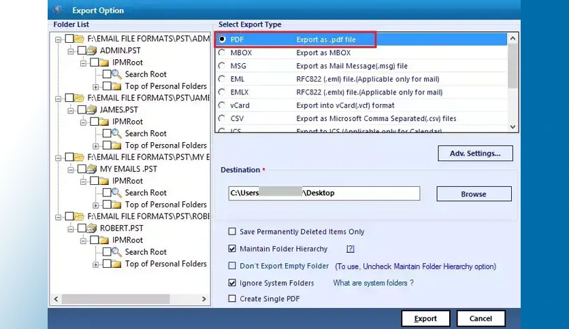Screen dimensions: 569x329
Task: Uncheck Ignore System Folders
Action: 232,283
